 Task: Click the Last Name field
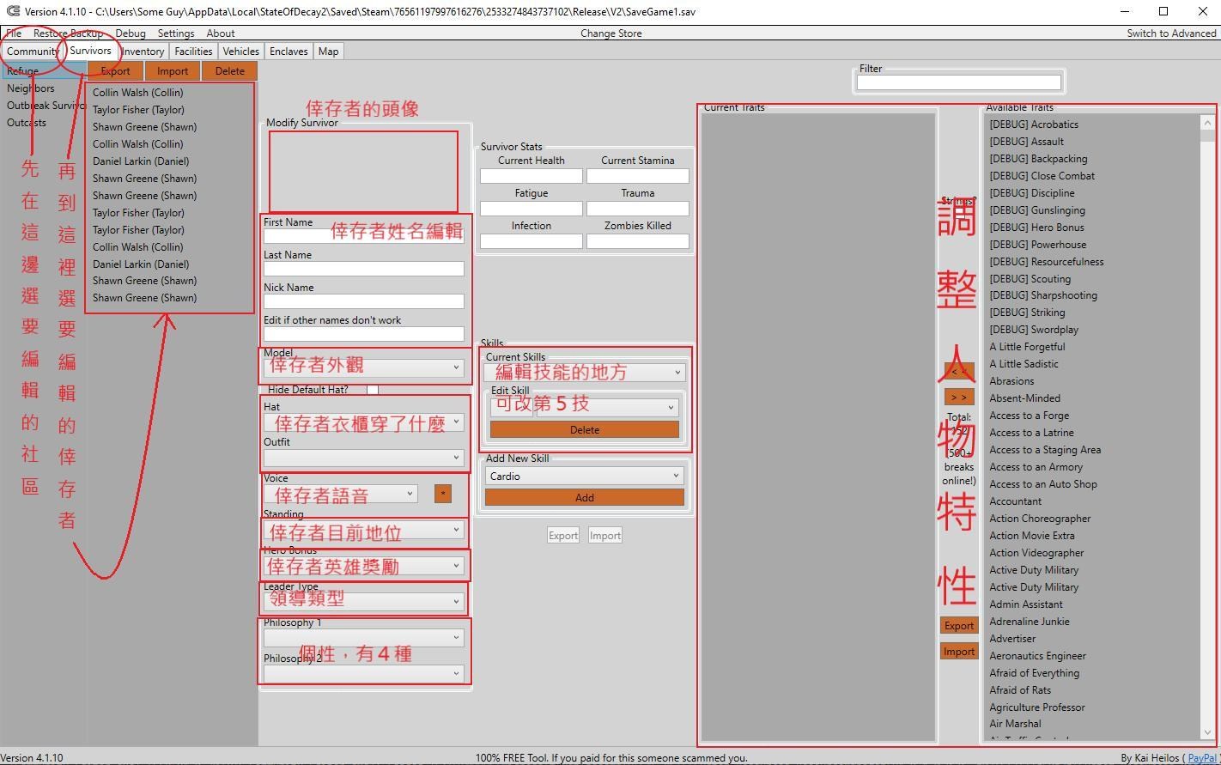tap(364, 269)
